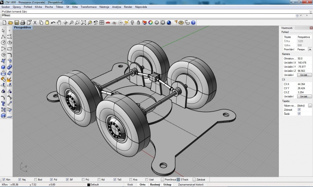
Task: Select the Text object tool
Action: [3, 103]
